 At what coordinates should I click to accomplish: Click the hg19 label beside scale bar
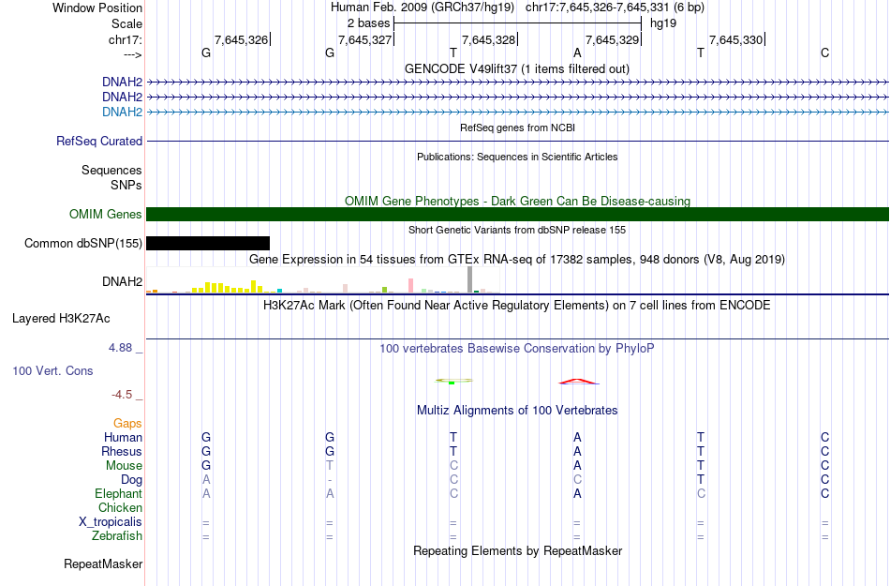pyautogui.click(x=663, y=23)
